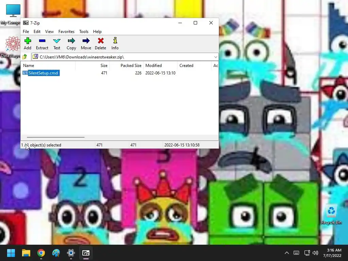Screen dimensions: 348x261
Task: Click the 7-Zip taskbar button
Action: (x=86, y=253)
